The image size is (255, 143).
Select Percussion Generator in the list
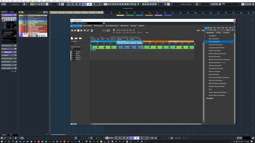[x=216, y=68]
